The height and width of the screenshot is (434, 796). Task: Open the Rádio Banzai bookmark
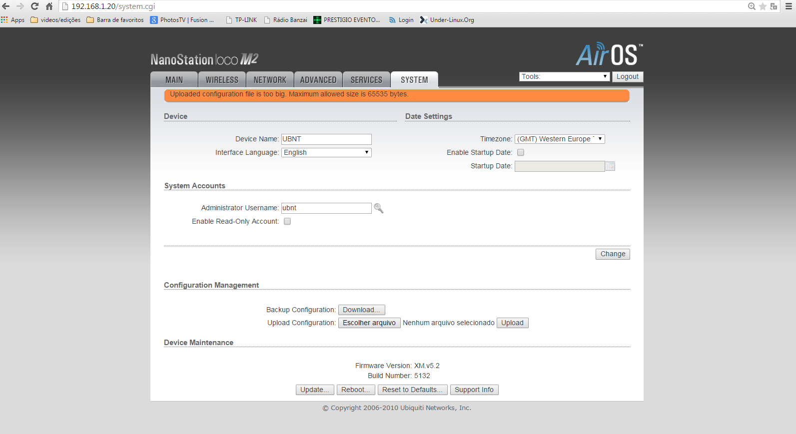tap(285, 20)
